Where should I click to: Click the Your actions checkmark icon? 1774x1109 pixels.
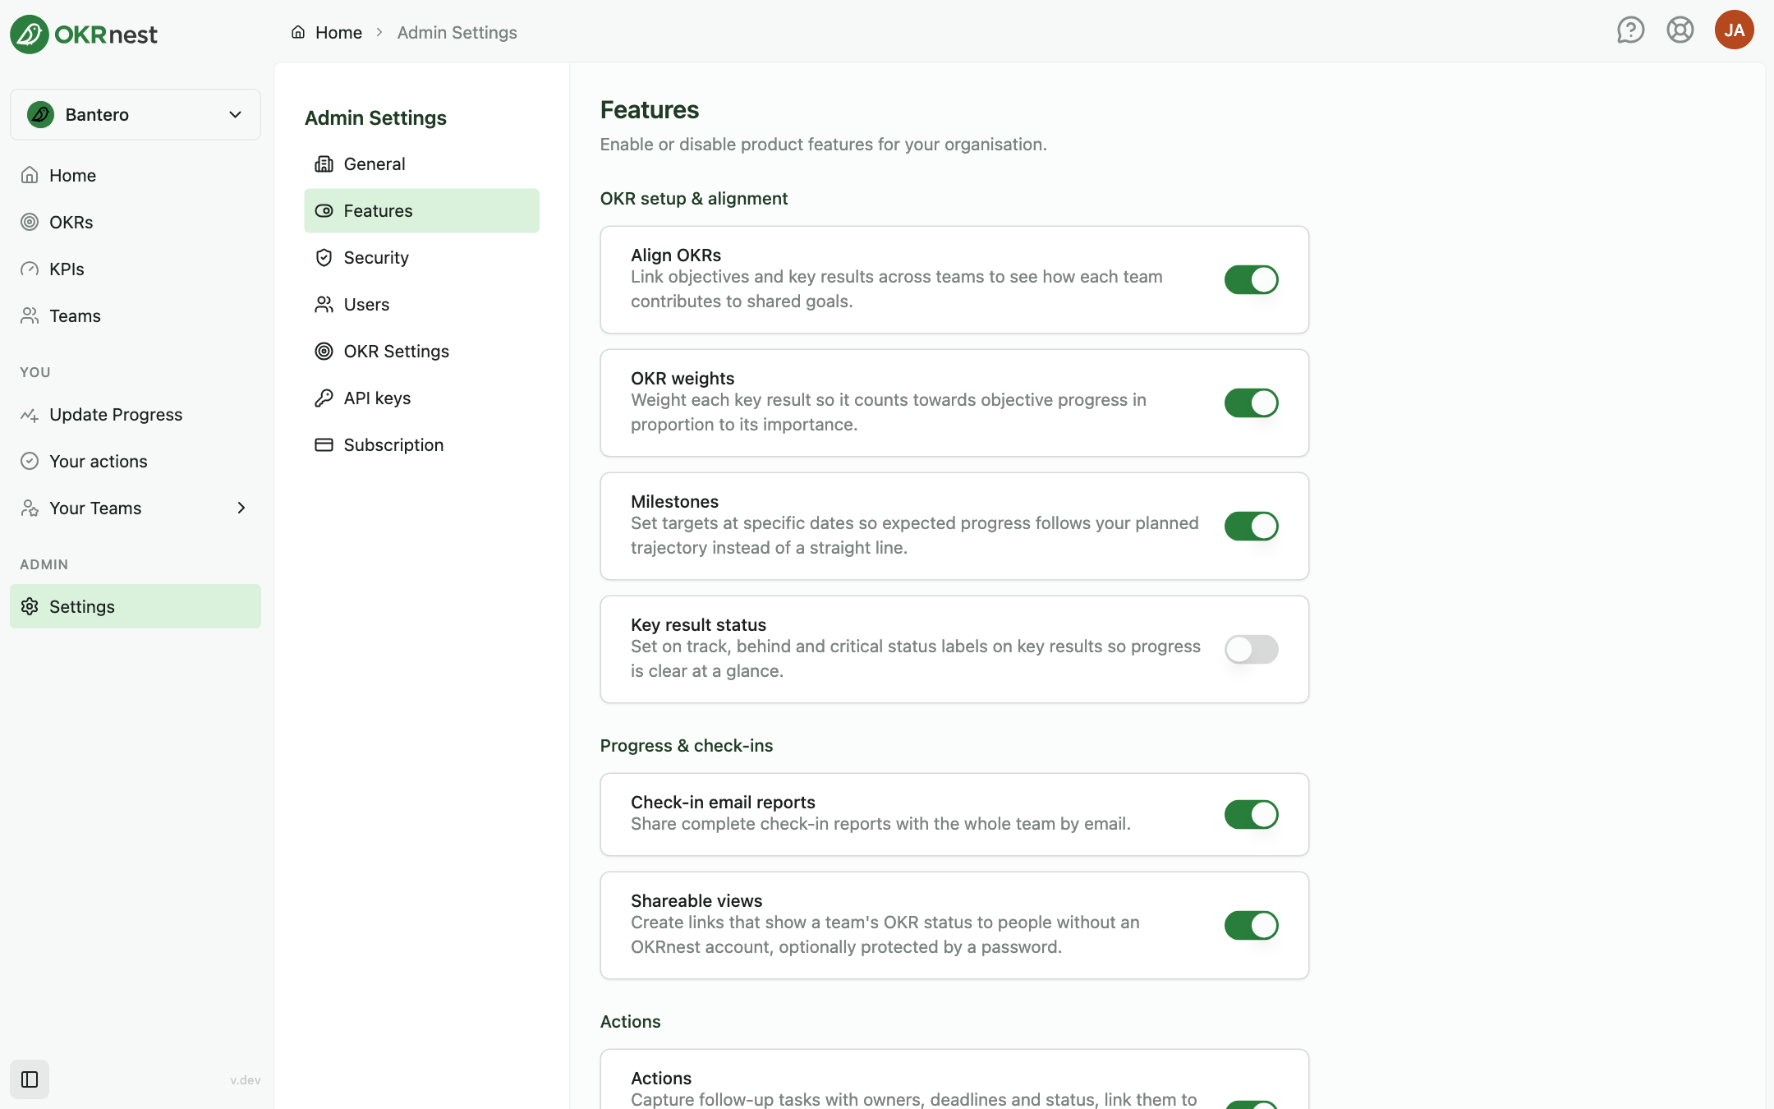30,461
